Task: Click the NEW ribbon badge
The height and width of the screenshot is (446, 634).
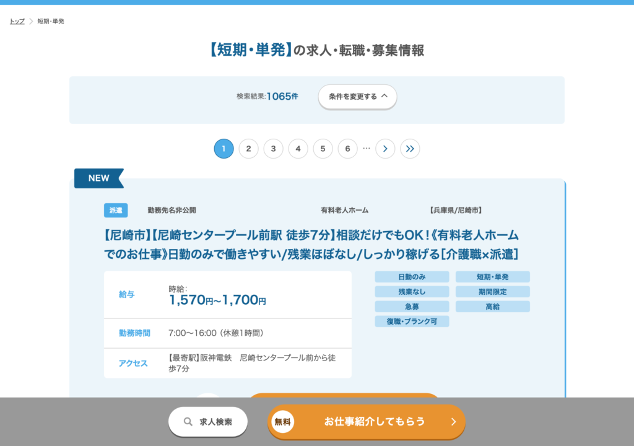Action: tap(98, 178)
